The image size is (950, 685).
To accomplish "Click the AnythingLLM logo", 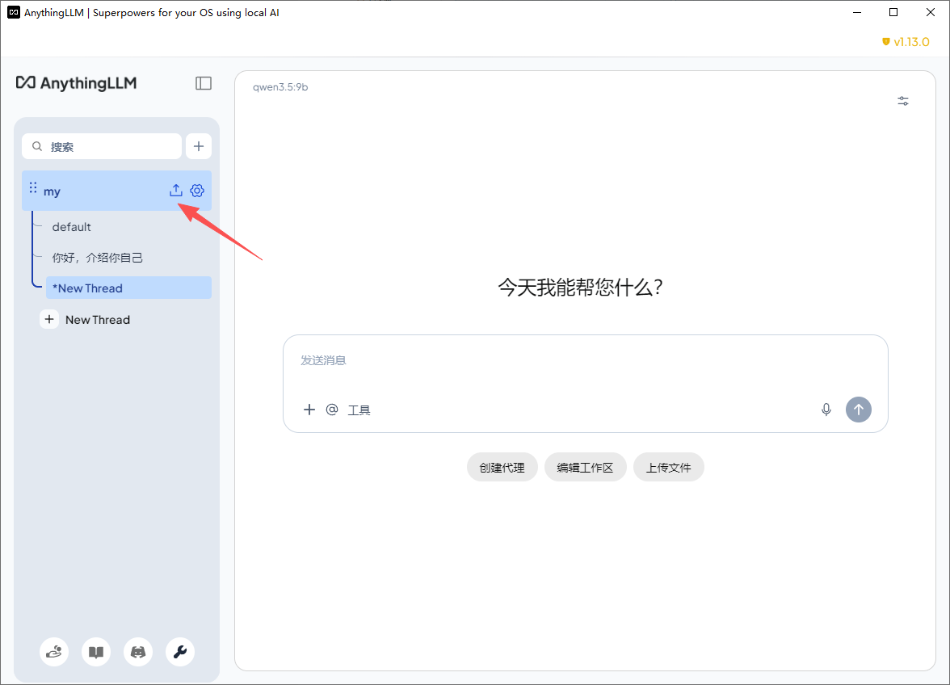I will coord(76,83).
